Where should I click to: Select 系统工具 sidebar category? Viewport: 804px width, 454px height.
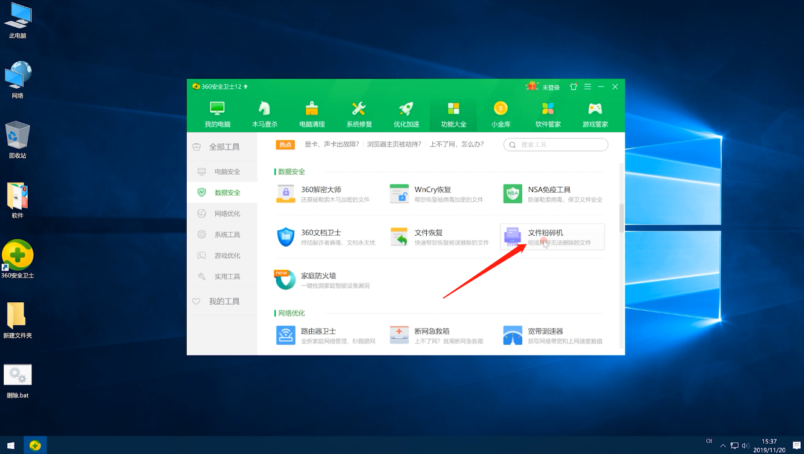222,235
